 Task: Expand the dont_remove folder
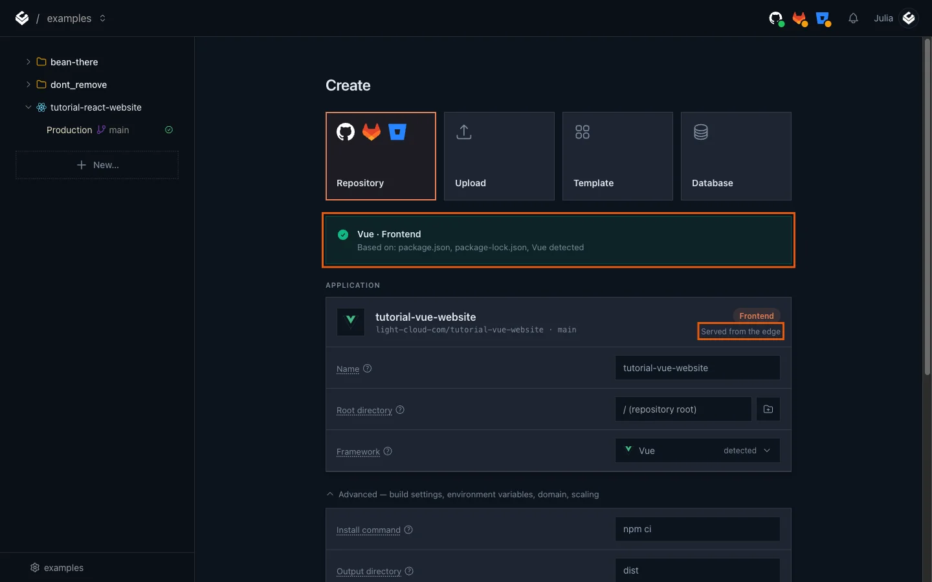point(28,85)
